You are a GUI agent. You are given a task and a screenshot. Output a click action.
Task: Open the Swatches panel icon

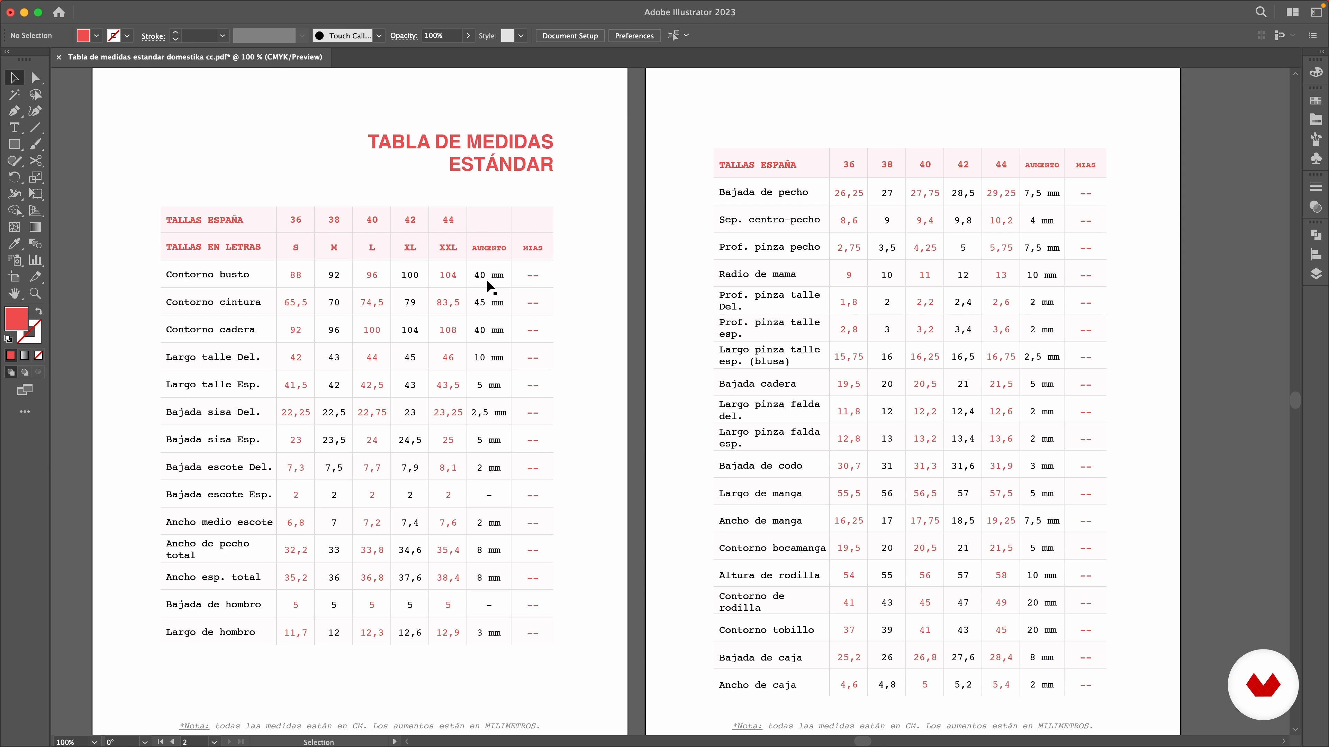click(1316, 101)
